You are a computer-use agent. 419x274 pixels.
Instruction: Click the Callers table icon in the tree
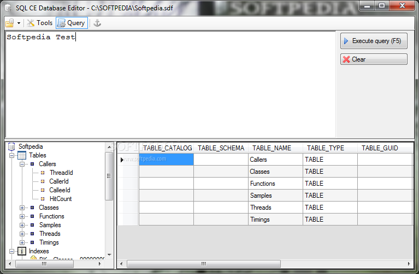click(32, 164)
